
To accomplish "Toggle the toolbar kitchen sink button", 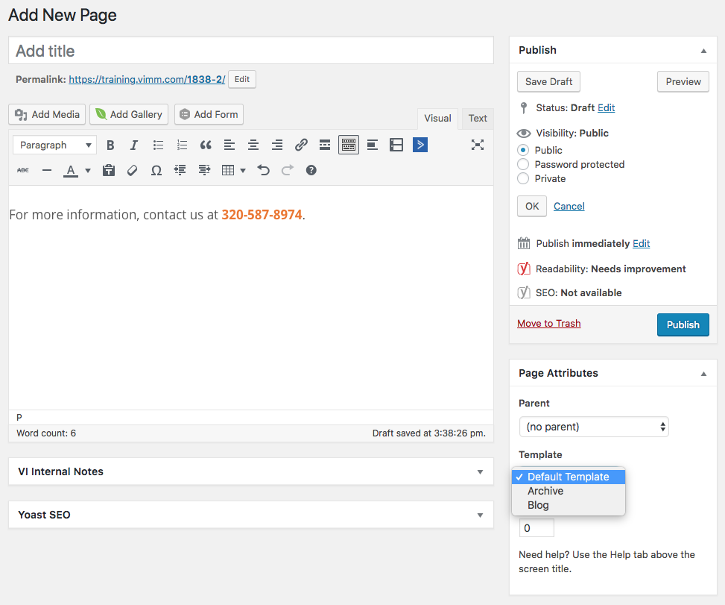I will tap(349, 145).
